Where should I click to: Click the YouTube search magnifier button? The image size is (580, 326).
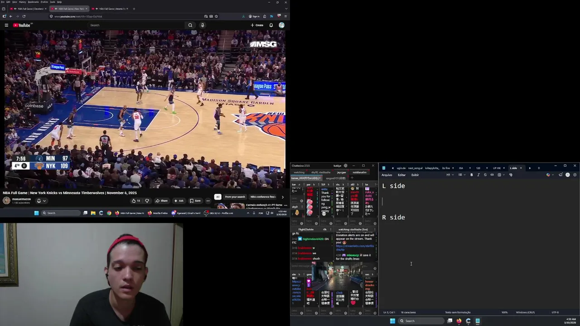coord(190,25)
